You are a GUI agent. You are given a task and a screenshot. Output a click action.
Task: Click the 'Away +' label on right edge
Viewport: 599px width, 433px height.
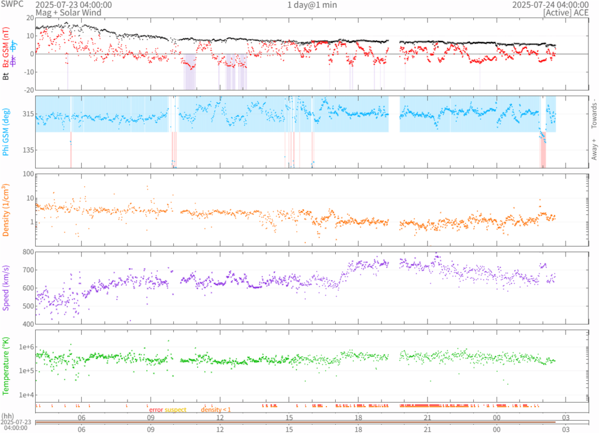(594, 150)
